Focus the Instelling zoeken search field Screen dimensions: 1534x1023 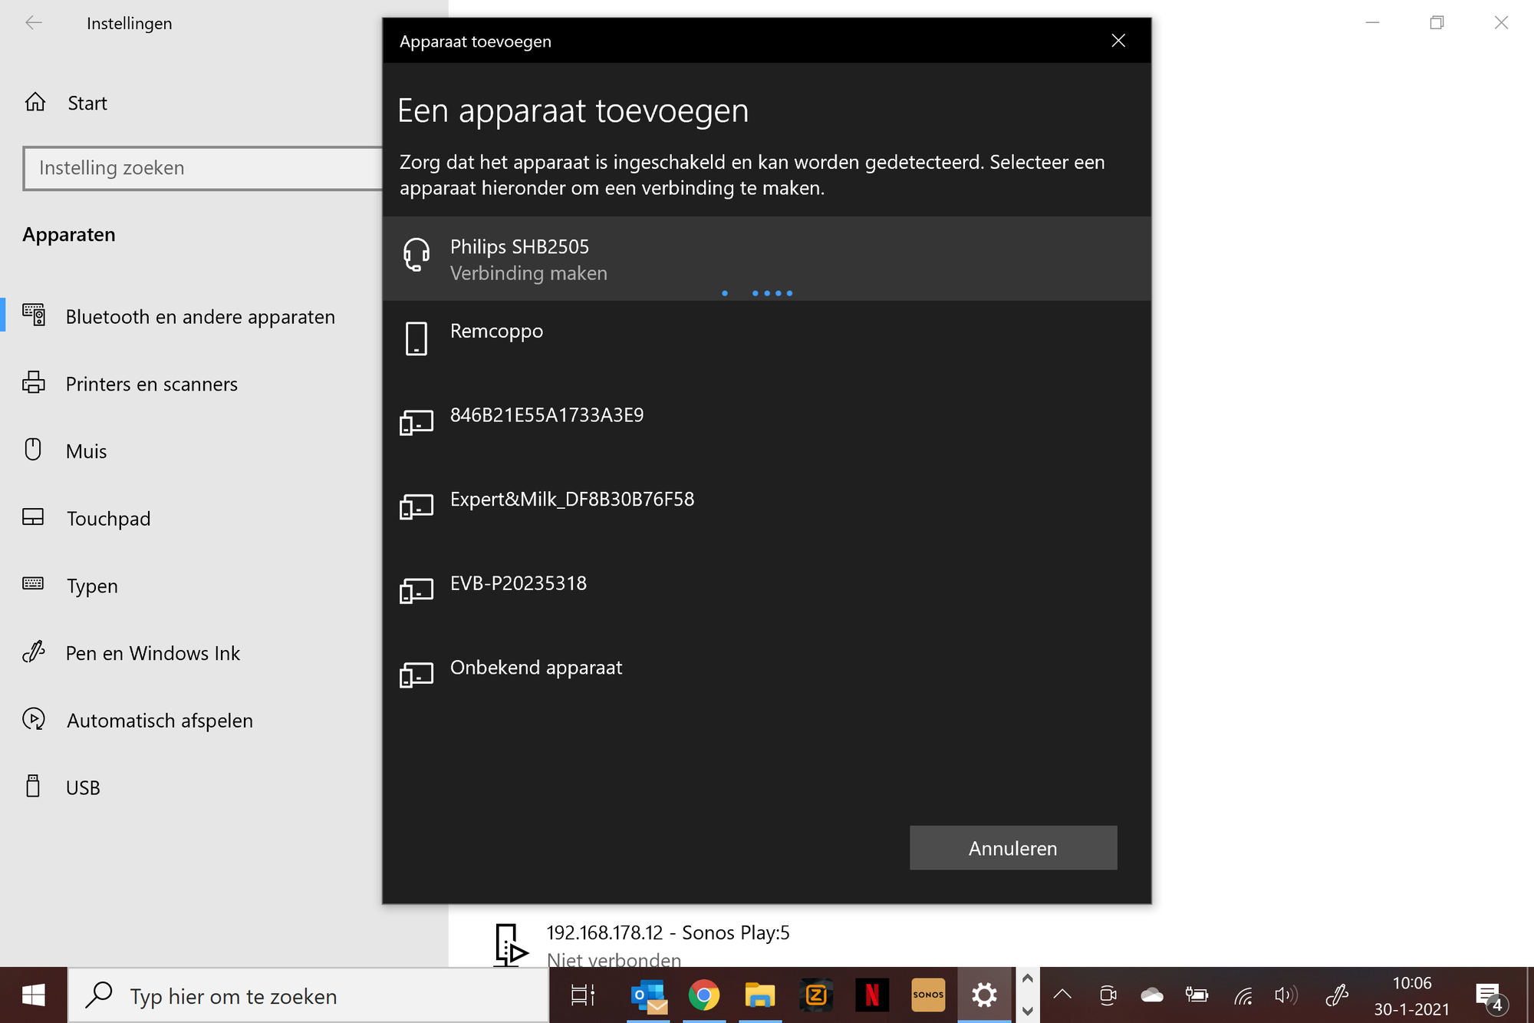[x=203, y=168]
